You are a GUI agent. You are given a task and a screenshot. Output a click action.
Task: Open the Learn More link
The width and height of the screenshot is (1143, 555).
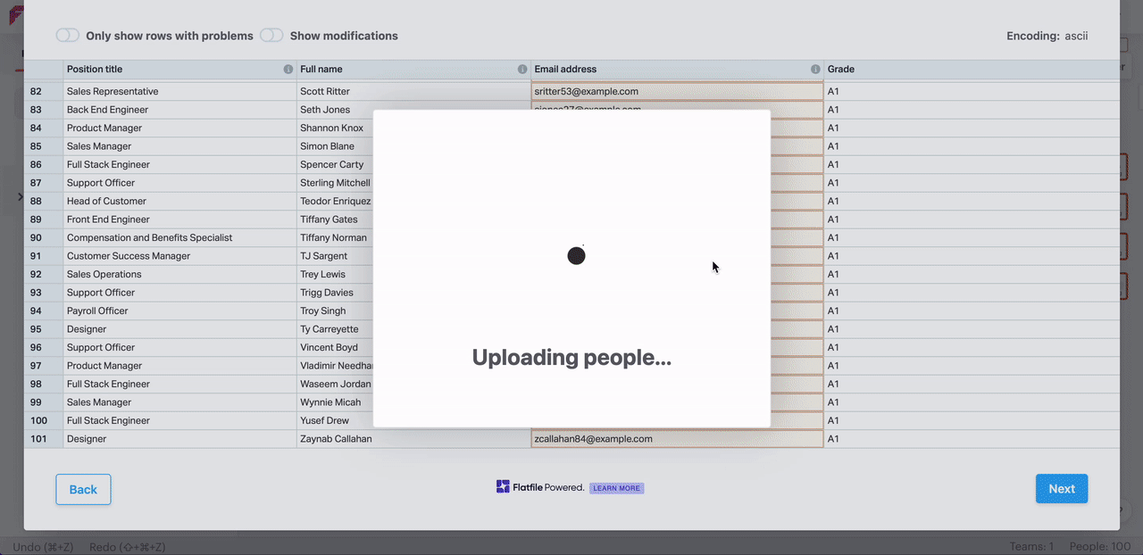(616, 488)
